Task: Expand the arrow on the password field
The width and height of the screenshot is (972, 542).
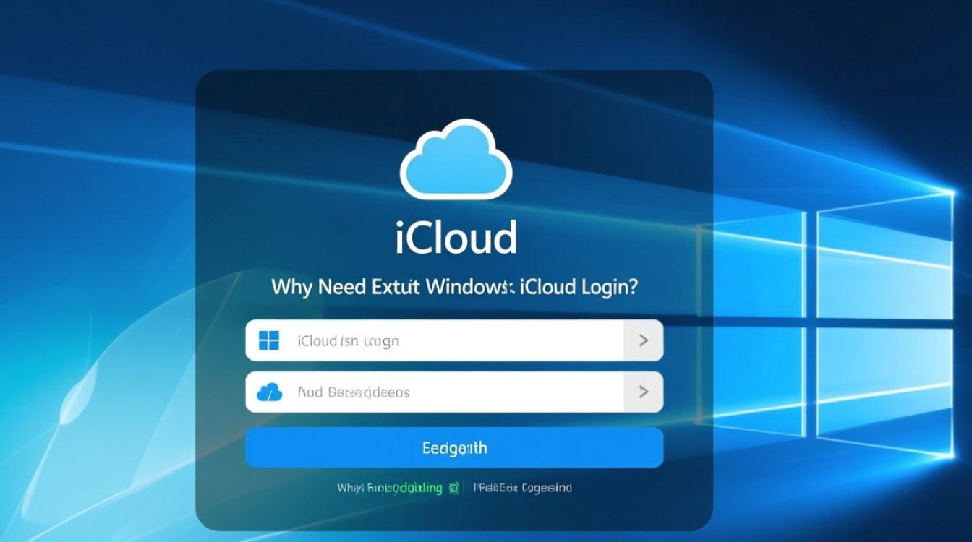Action: click(x=643, y=392)
